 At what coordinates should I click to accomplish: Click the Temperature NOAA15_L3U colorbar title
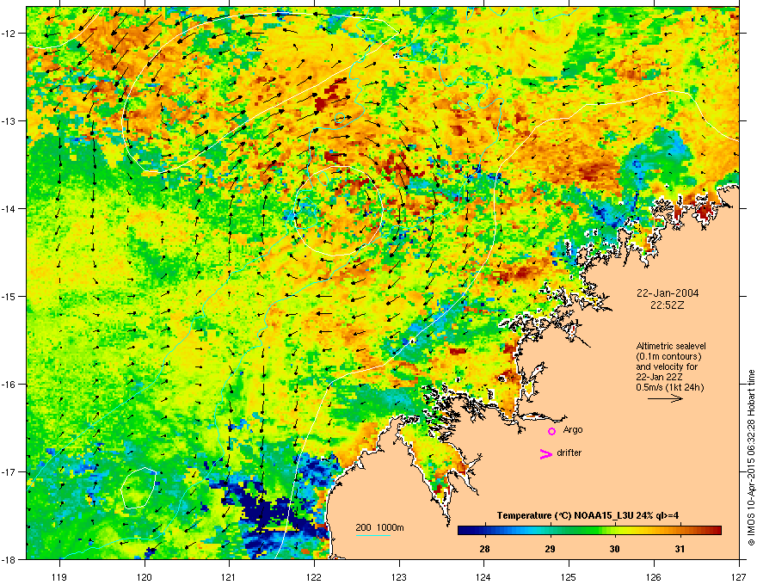coord(588,515)
